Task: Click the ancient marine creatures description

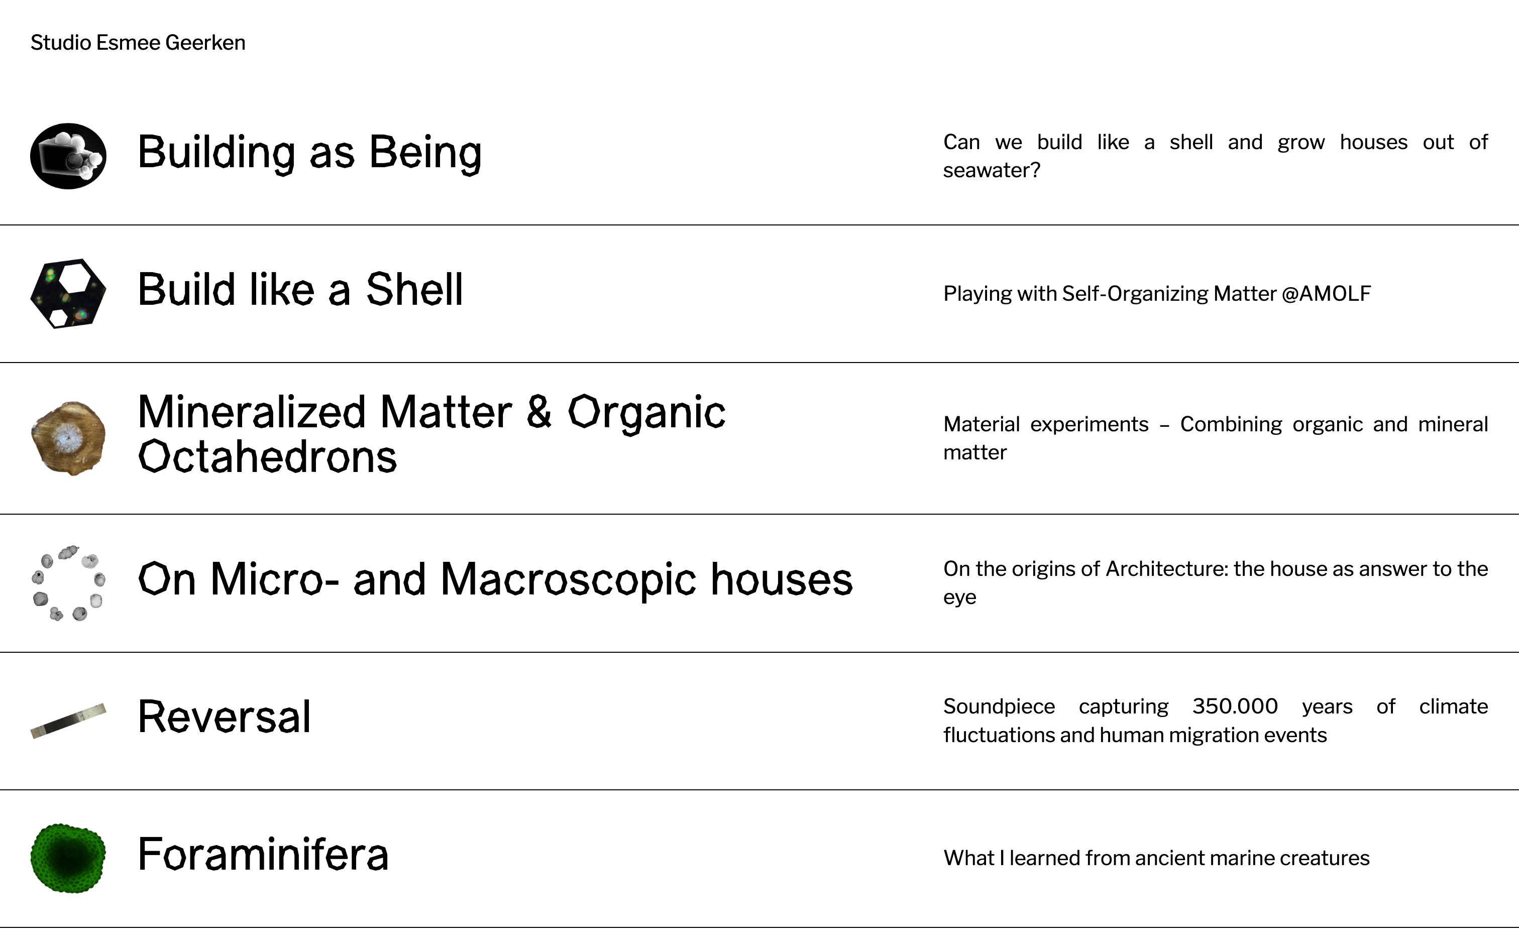Action: (x=1156, y=858)
